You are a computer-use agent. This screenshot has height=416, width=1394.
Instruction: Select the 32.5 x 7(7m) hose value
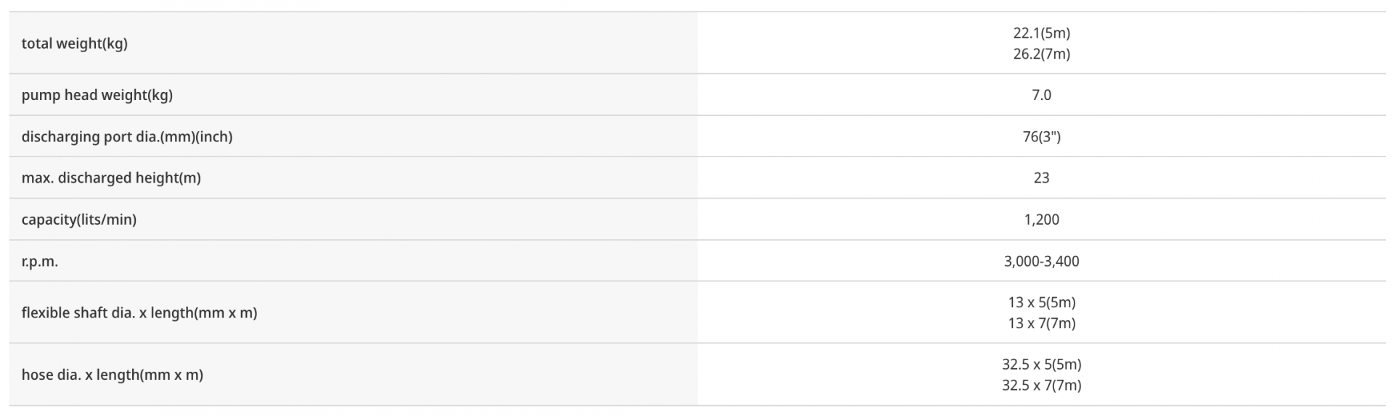[x=1041, y=386]
